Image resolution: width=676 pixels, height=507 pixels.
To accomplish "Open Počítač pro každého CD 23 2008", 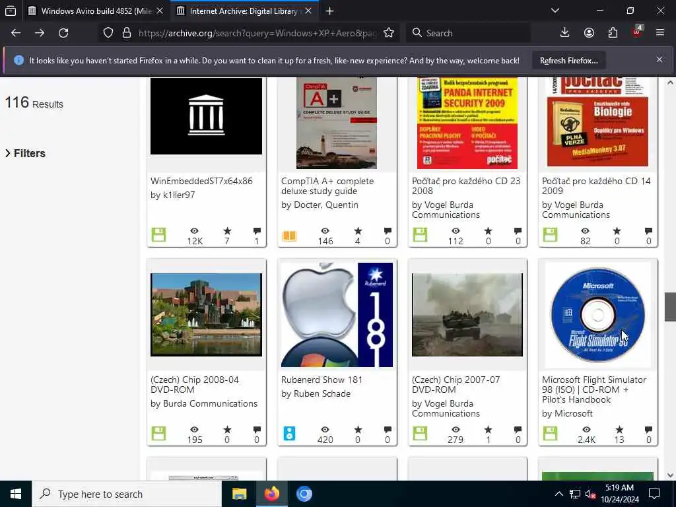I will point(466,186).
